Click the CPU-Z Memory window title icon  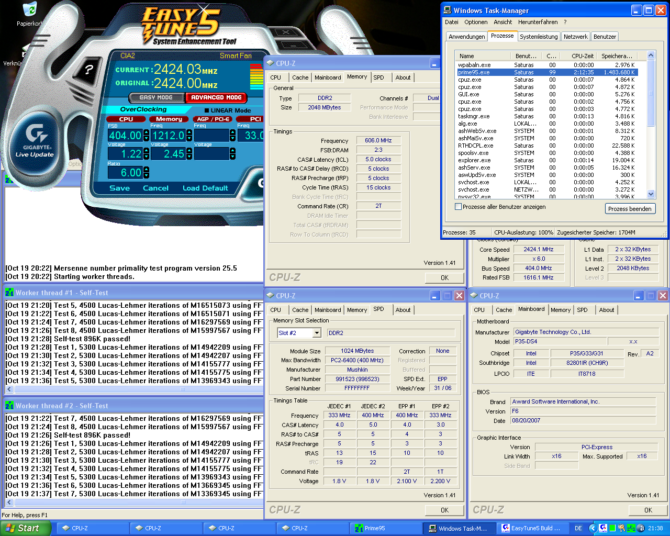(x=270, y=63)
